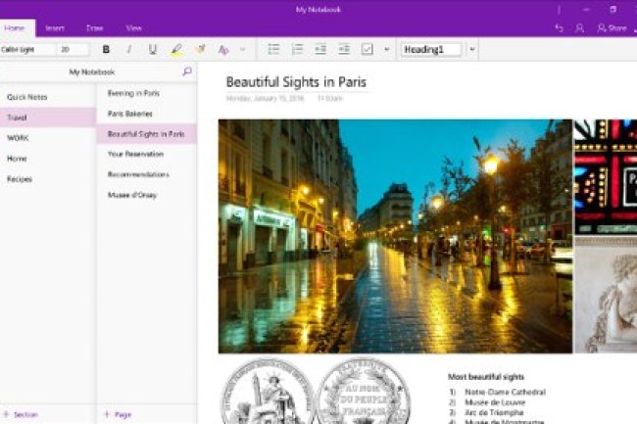Click the page time stamp
The image size is (637, 424).
(330, 98)
